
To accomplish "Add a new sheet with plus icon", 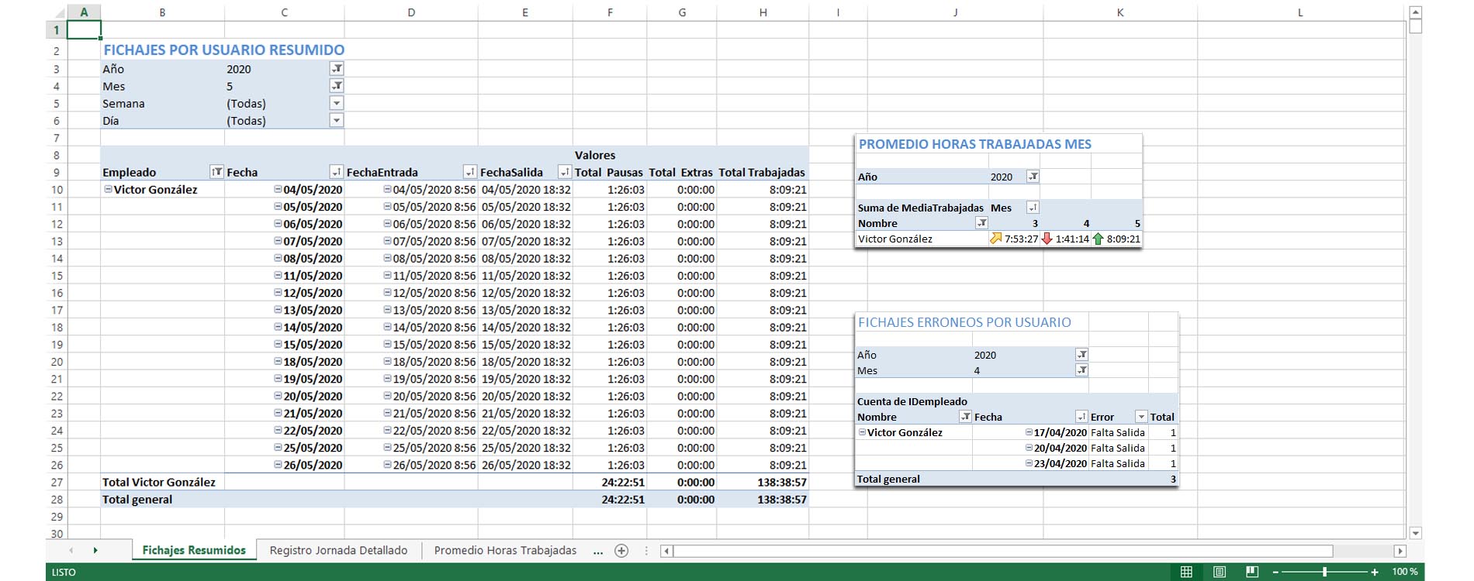I will coord(621,551).
